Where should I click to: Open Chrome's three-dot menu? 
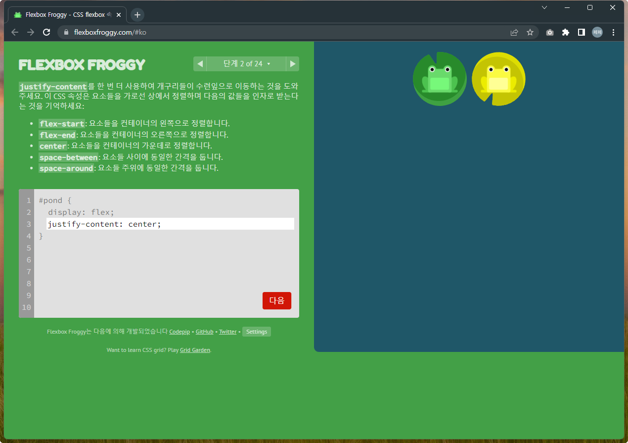point(614,32)
